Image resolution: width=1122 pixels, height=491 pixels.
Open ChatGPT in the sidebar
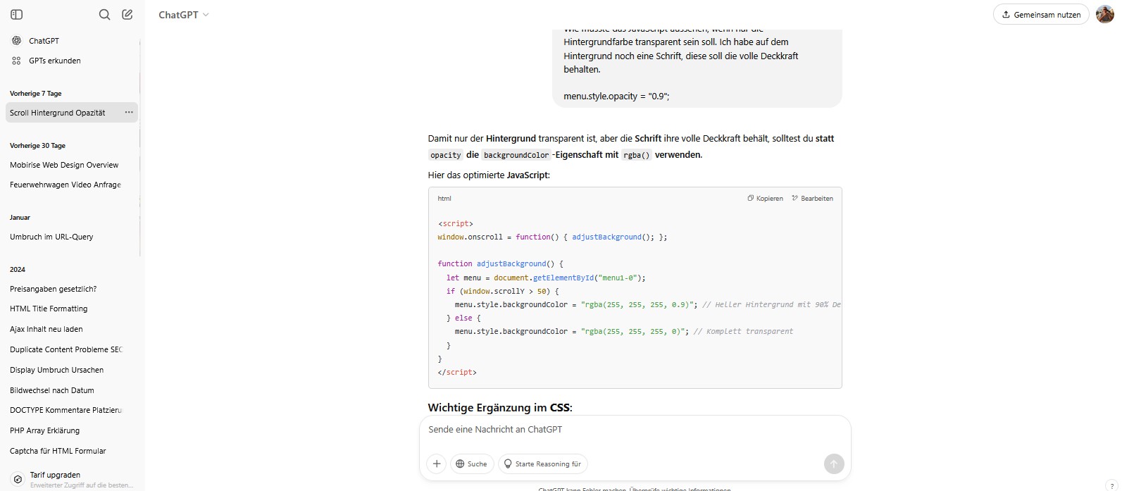(x=44, y=41)
